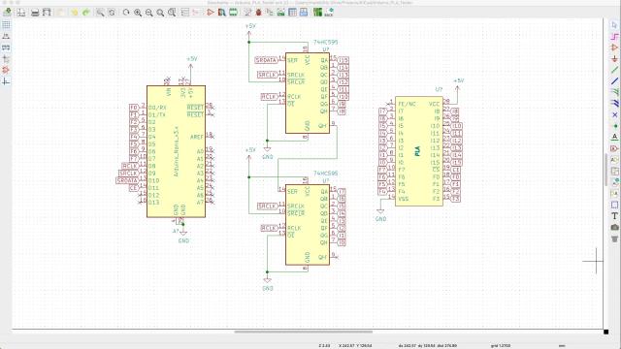Select the global label tool
621x349 pixels.
tap(614, 148)
